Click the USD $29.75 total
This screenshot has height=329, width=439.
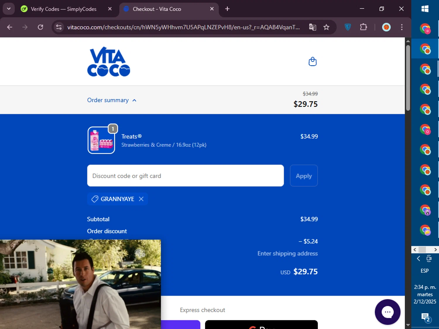click(x=299, y=272)
